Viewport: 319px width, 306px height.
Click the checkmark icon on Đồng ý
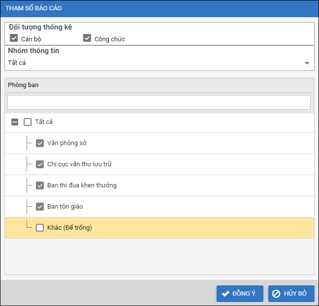click(225, 294)
